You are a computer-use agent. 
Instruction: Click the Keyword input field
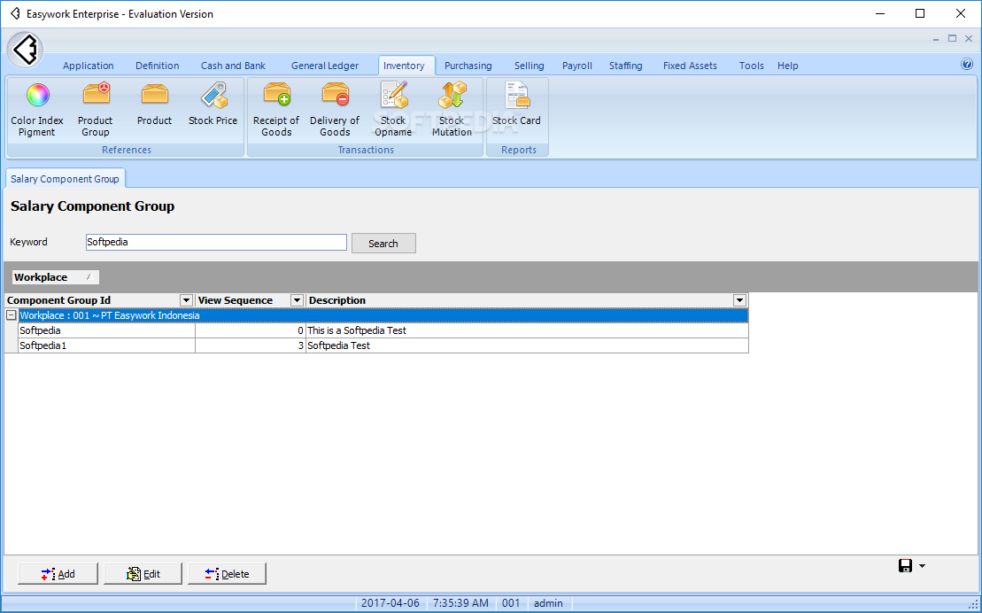216,242
